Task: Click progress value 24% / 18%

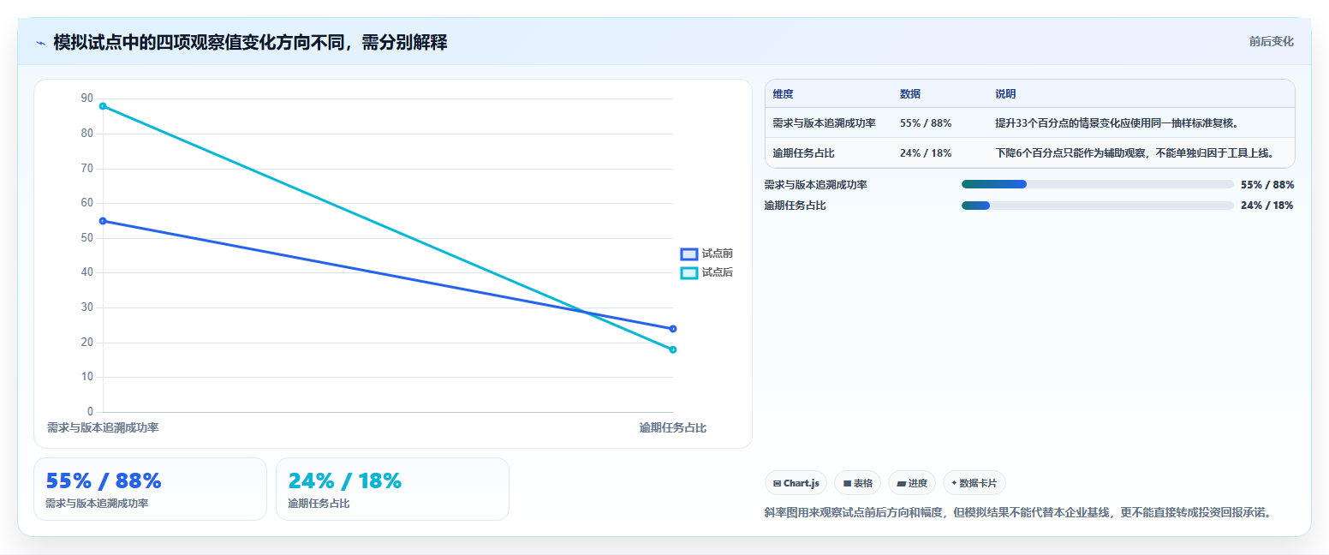Action: [x=1267, y=206]
